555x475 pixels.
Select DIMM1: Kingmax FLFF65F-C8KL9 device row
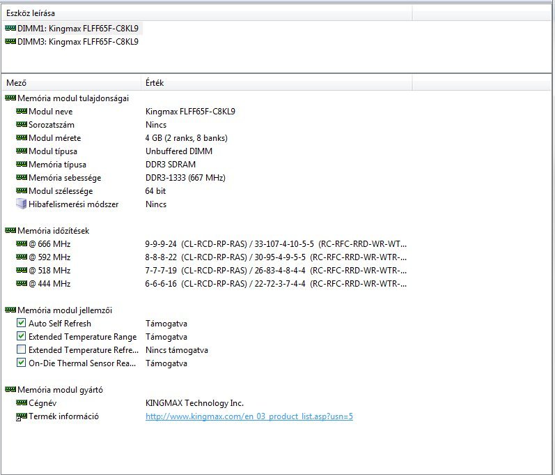72,29
